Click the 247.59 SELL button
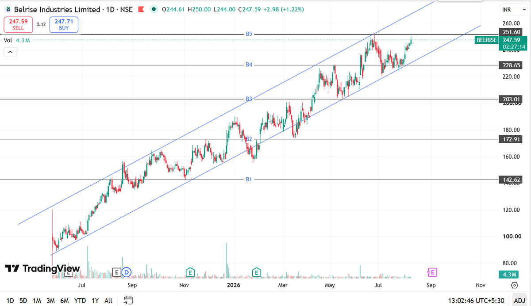The image size is (531, 306). [x=18, y=24]
